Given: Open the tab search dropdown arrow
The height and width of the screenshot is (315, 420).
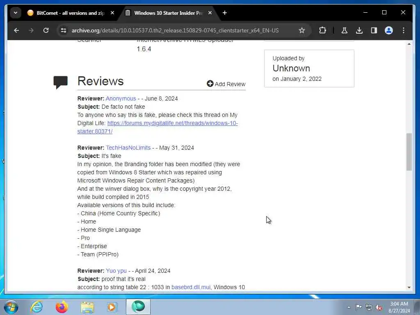Looking at the screenshot, I should tap(16, 13).
